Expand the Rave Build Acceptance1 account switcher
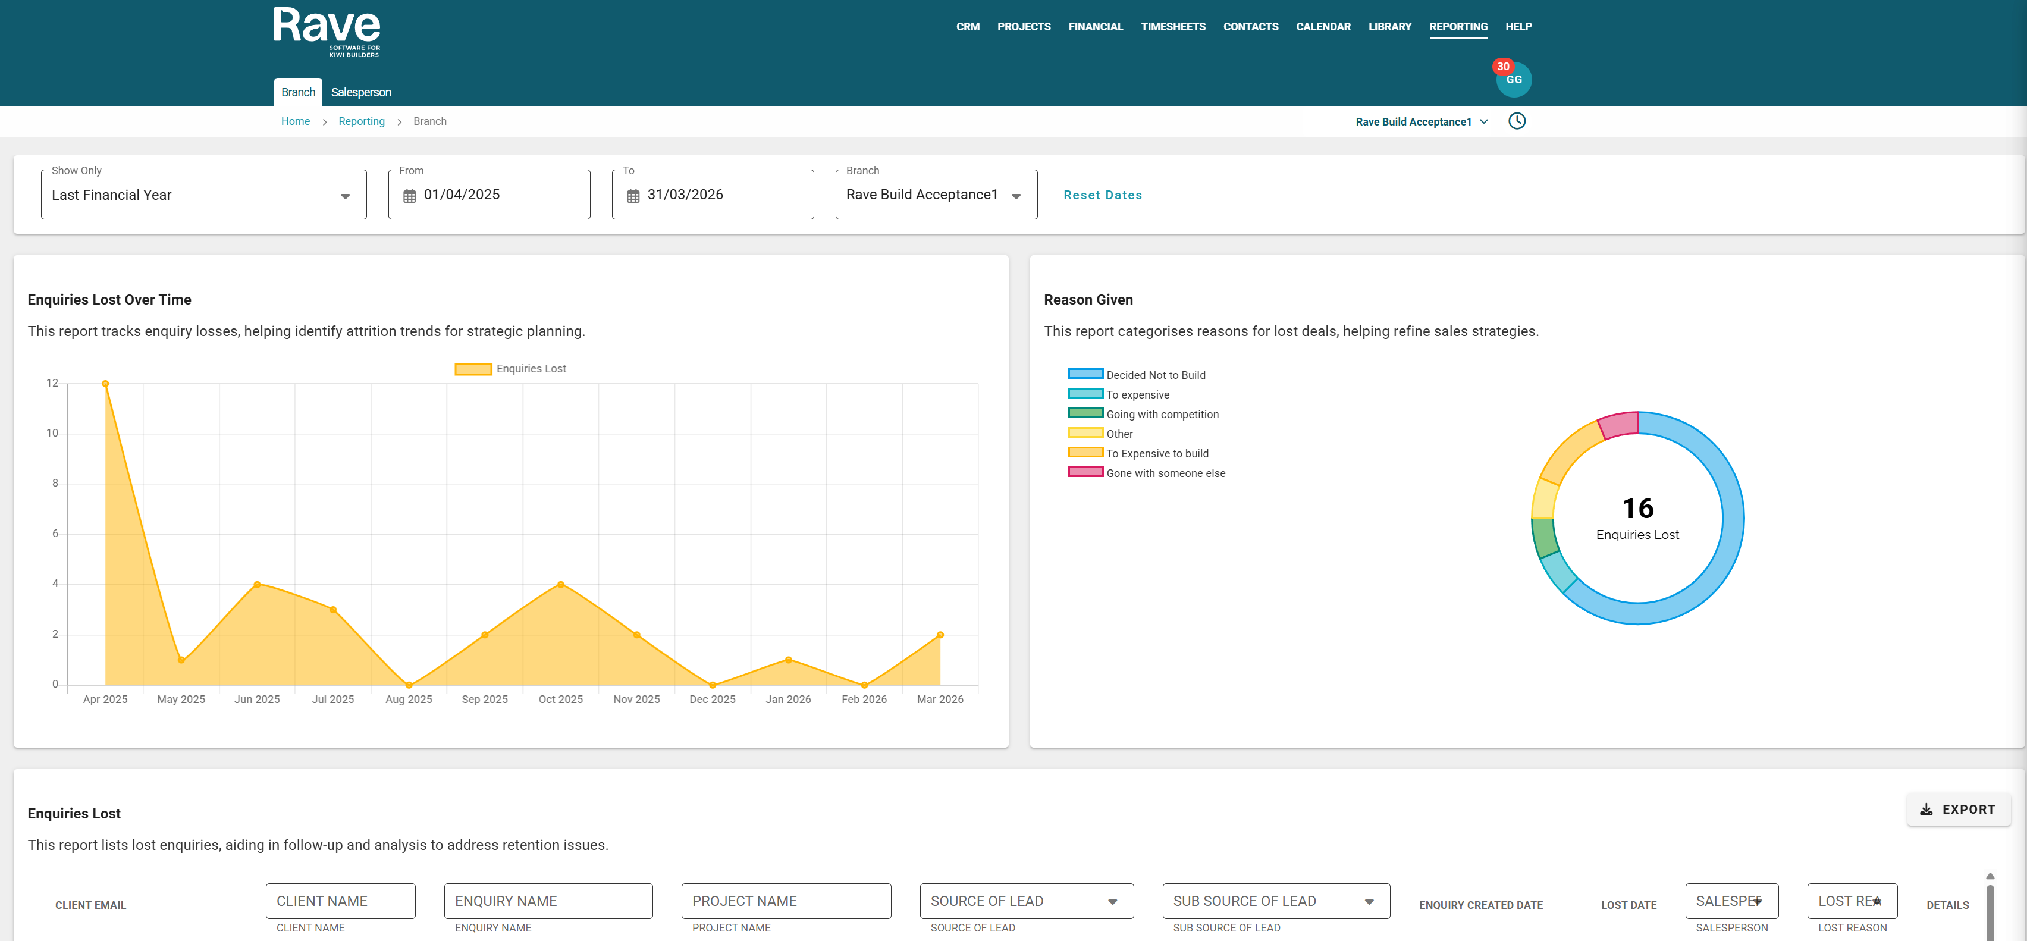 [1421, 122]
